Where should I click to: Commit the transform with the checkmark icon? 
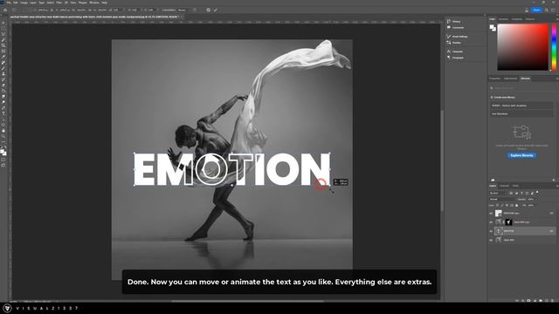[216, 10]
